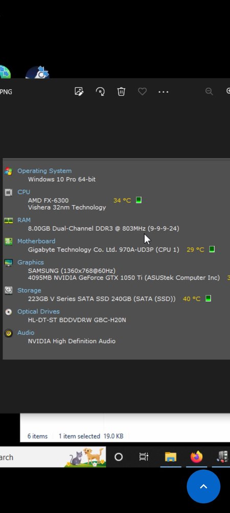Screen dimensions: 230x513
Task: Rotate the image with the rotate icon
Action: (100, 92)
